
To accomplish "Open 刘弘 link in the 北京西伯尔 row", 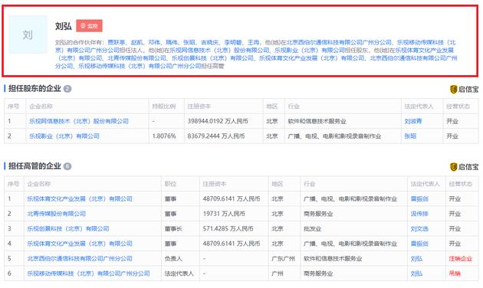I will click(x=417, y=258).
